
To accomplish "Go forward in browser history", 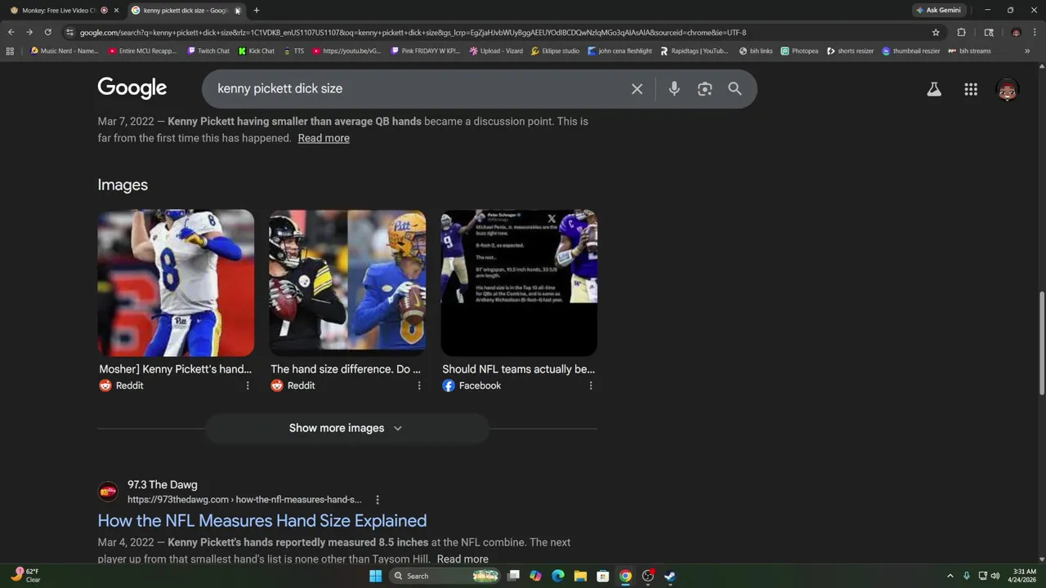I will tap(29, 33).
